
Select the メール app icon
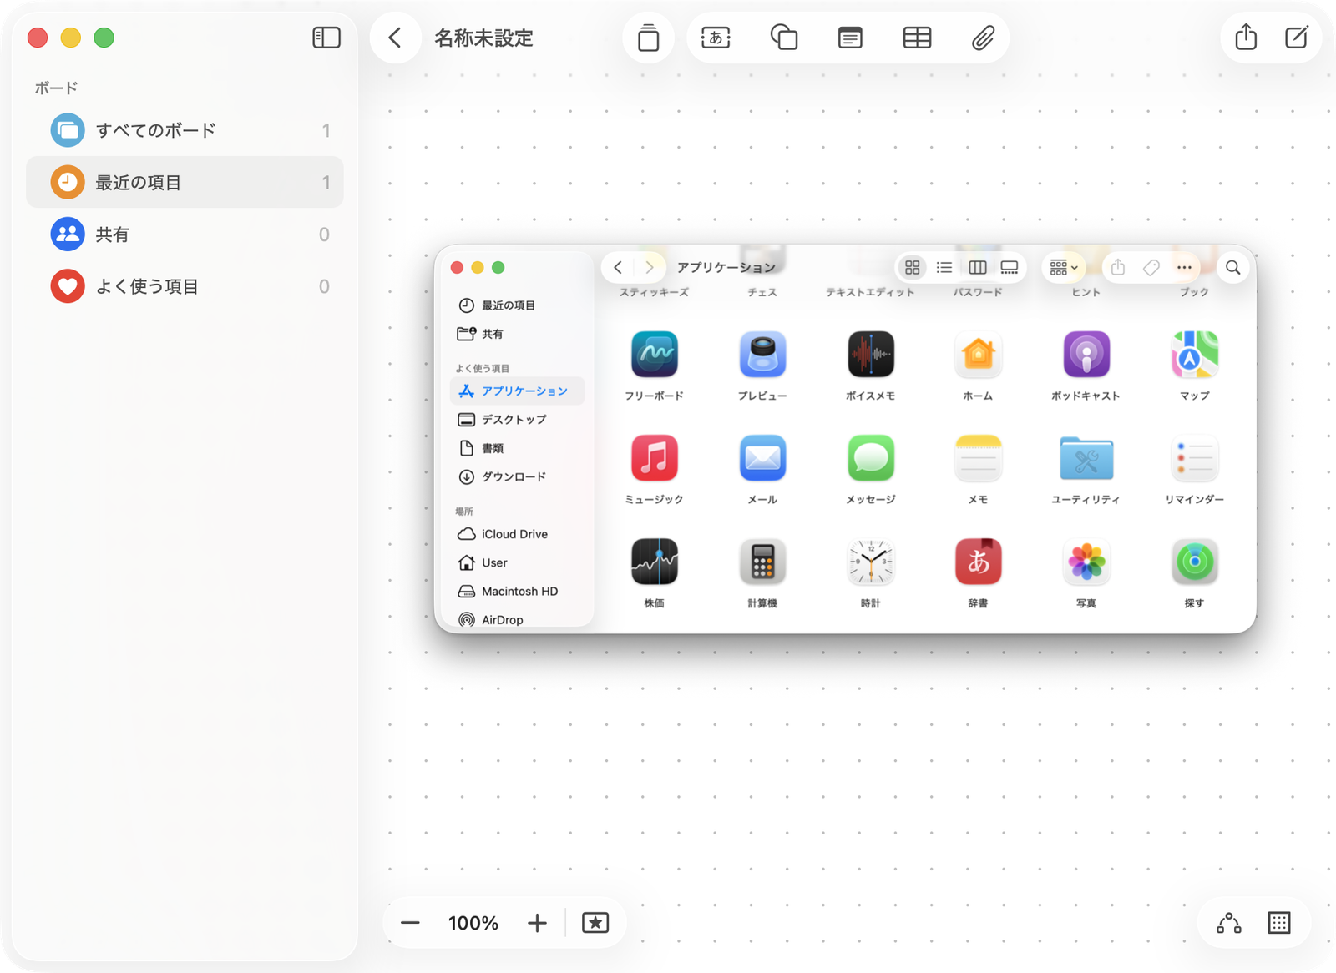point(762,458)
